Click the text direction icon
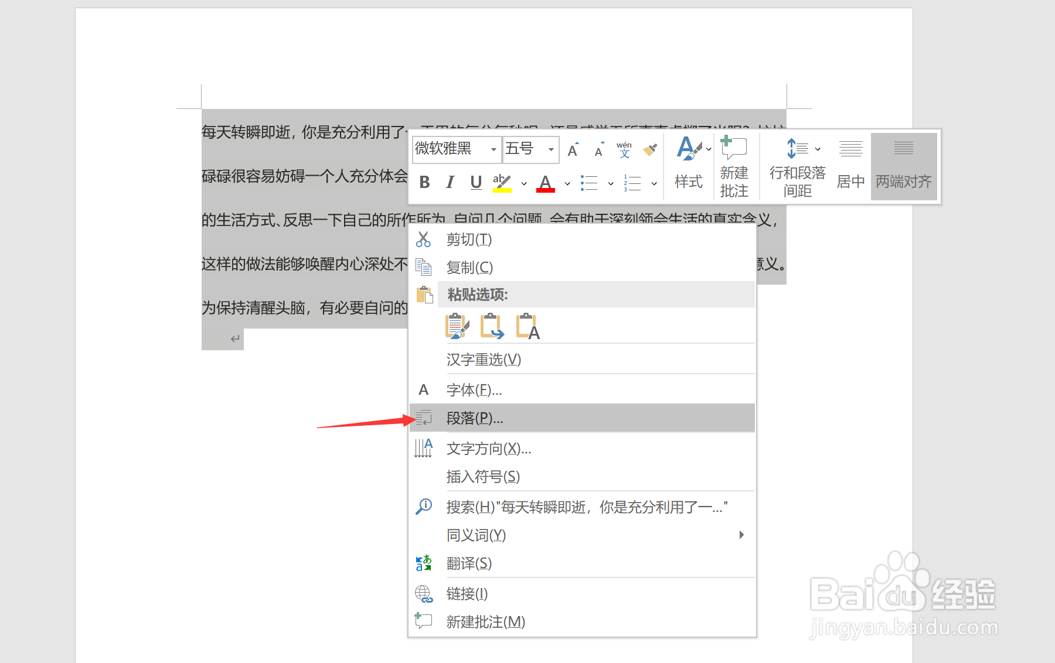 [424, 448]
